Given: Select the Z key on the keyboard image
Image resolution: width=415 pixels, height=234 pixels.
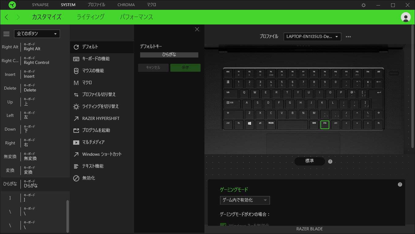Looking at the screenshot, I should (x=249, y=114).
